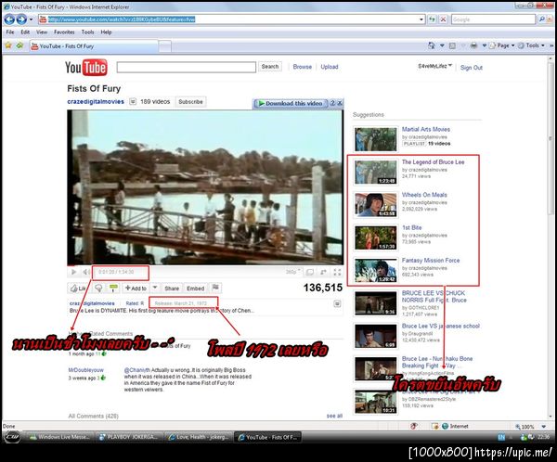Click in the YouTube search input field

point(187,67)
